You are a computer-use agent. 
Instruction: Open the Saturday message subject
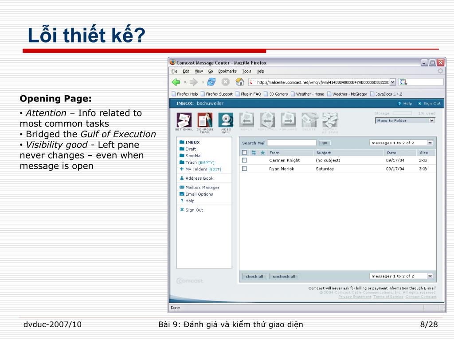click(x=325, y=169)
